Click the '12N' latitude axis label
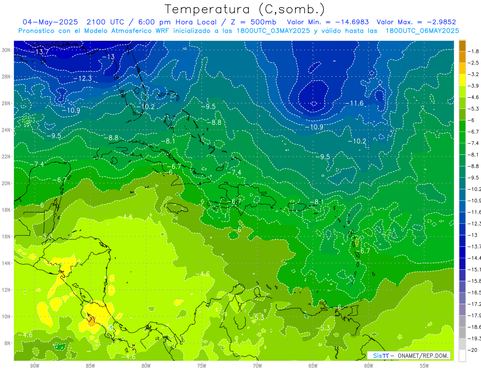Image resolution: width=481 pixels, height=371 pixels. tap(6, 290)
